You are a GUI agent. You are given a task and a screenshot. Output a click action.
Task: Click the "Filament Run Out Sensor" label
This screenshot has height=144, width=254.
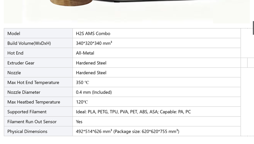point(32,122)
